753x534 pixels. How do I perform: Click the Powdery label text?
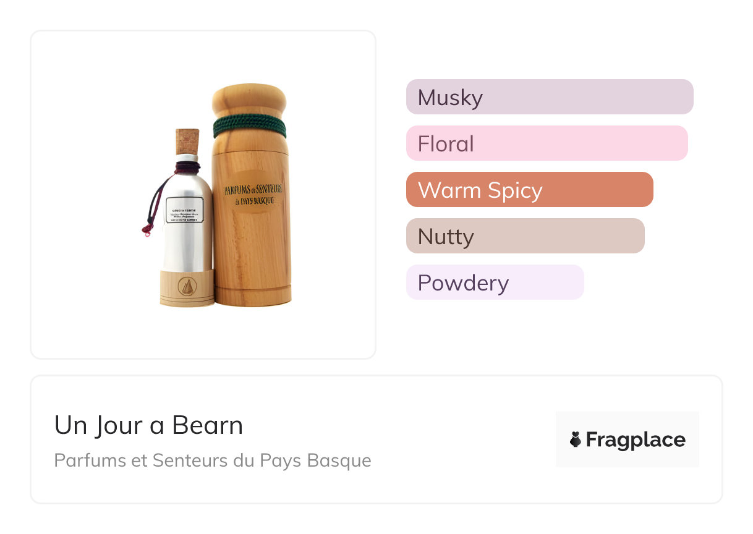click(463, 283)
